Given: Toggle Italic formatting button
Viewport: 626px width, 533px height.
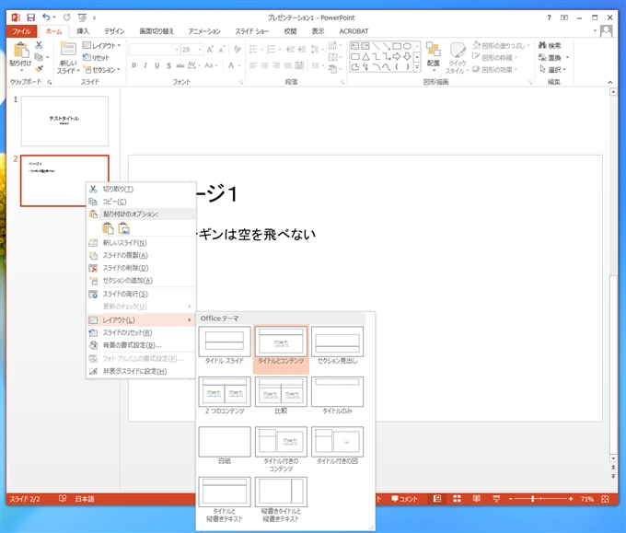Looking at the screenshot, I should [145, 65].
